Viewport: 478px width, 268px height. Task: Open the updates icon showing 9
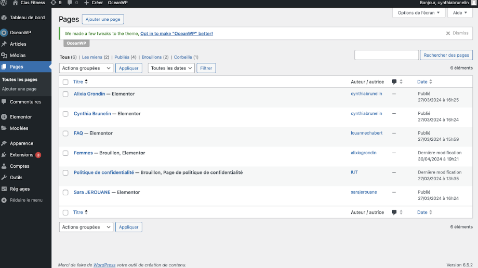tap(56, 3)
